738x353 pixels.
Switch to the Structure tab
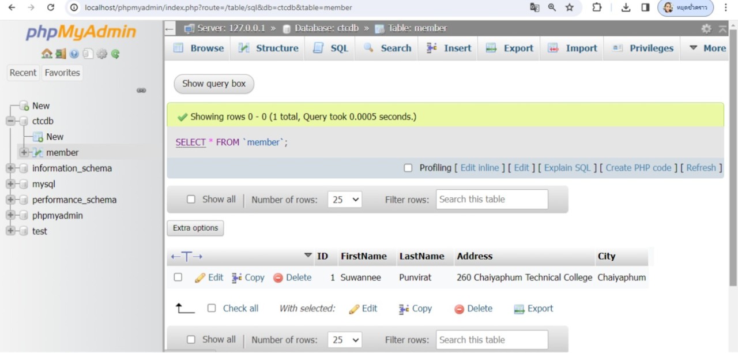tap(269, 48)
